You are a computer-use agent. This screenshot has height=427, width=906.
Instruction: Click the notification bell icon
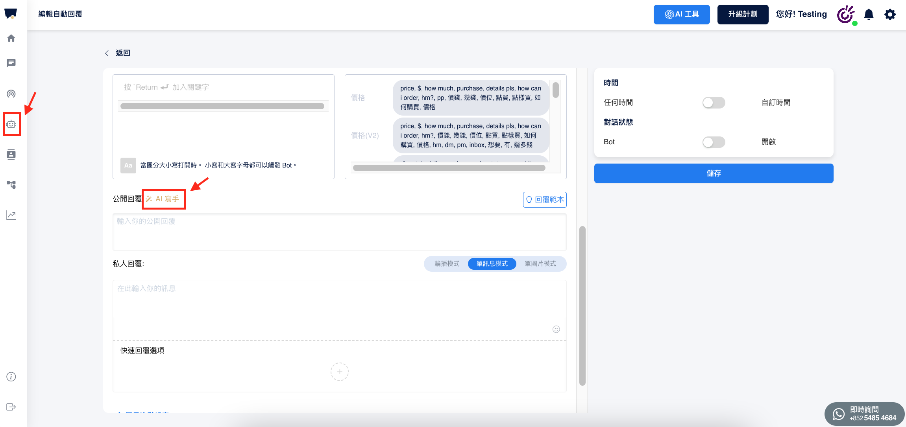pyautogui.click(x=869, y=15)
